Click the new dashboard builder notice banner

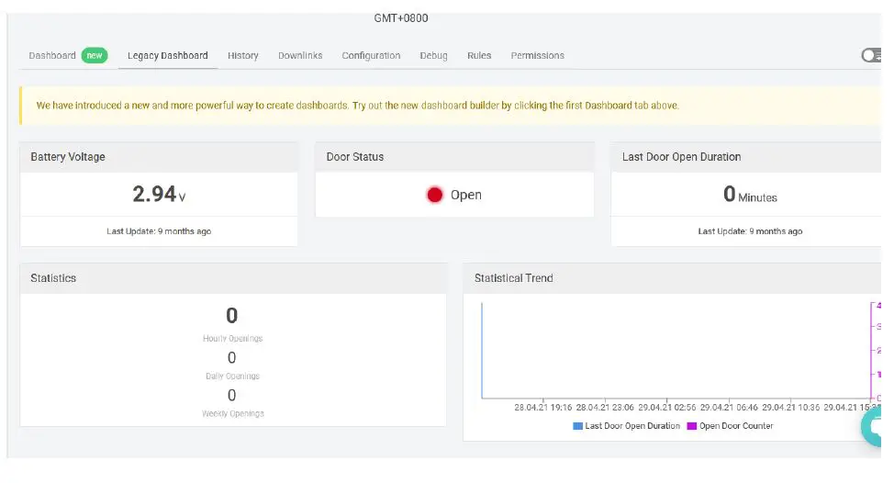click(358, 106)
